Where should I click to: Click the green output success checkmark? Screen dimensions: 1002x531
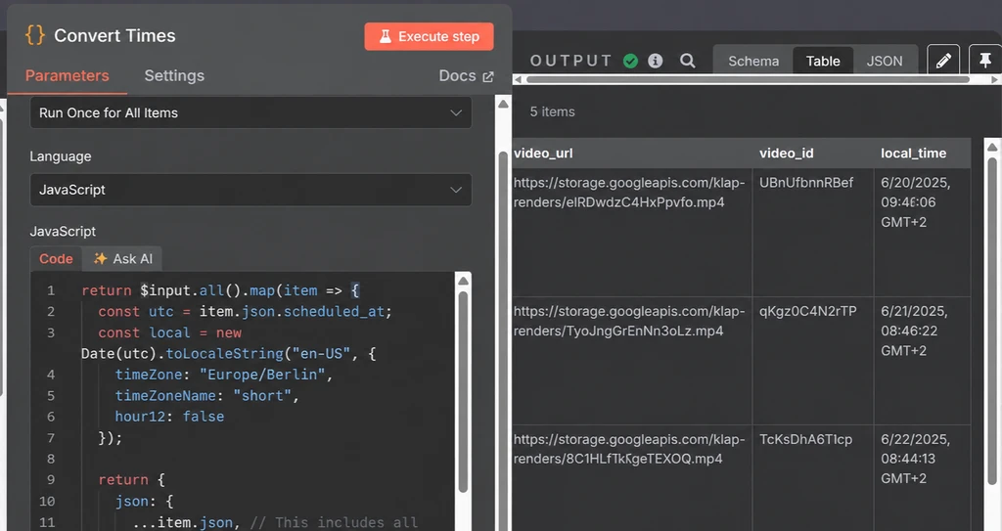630,61
